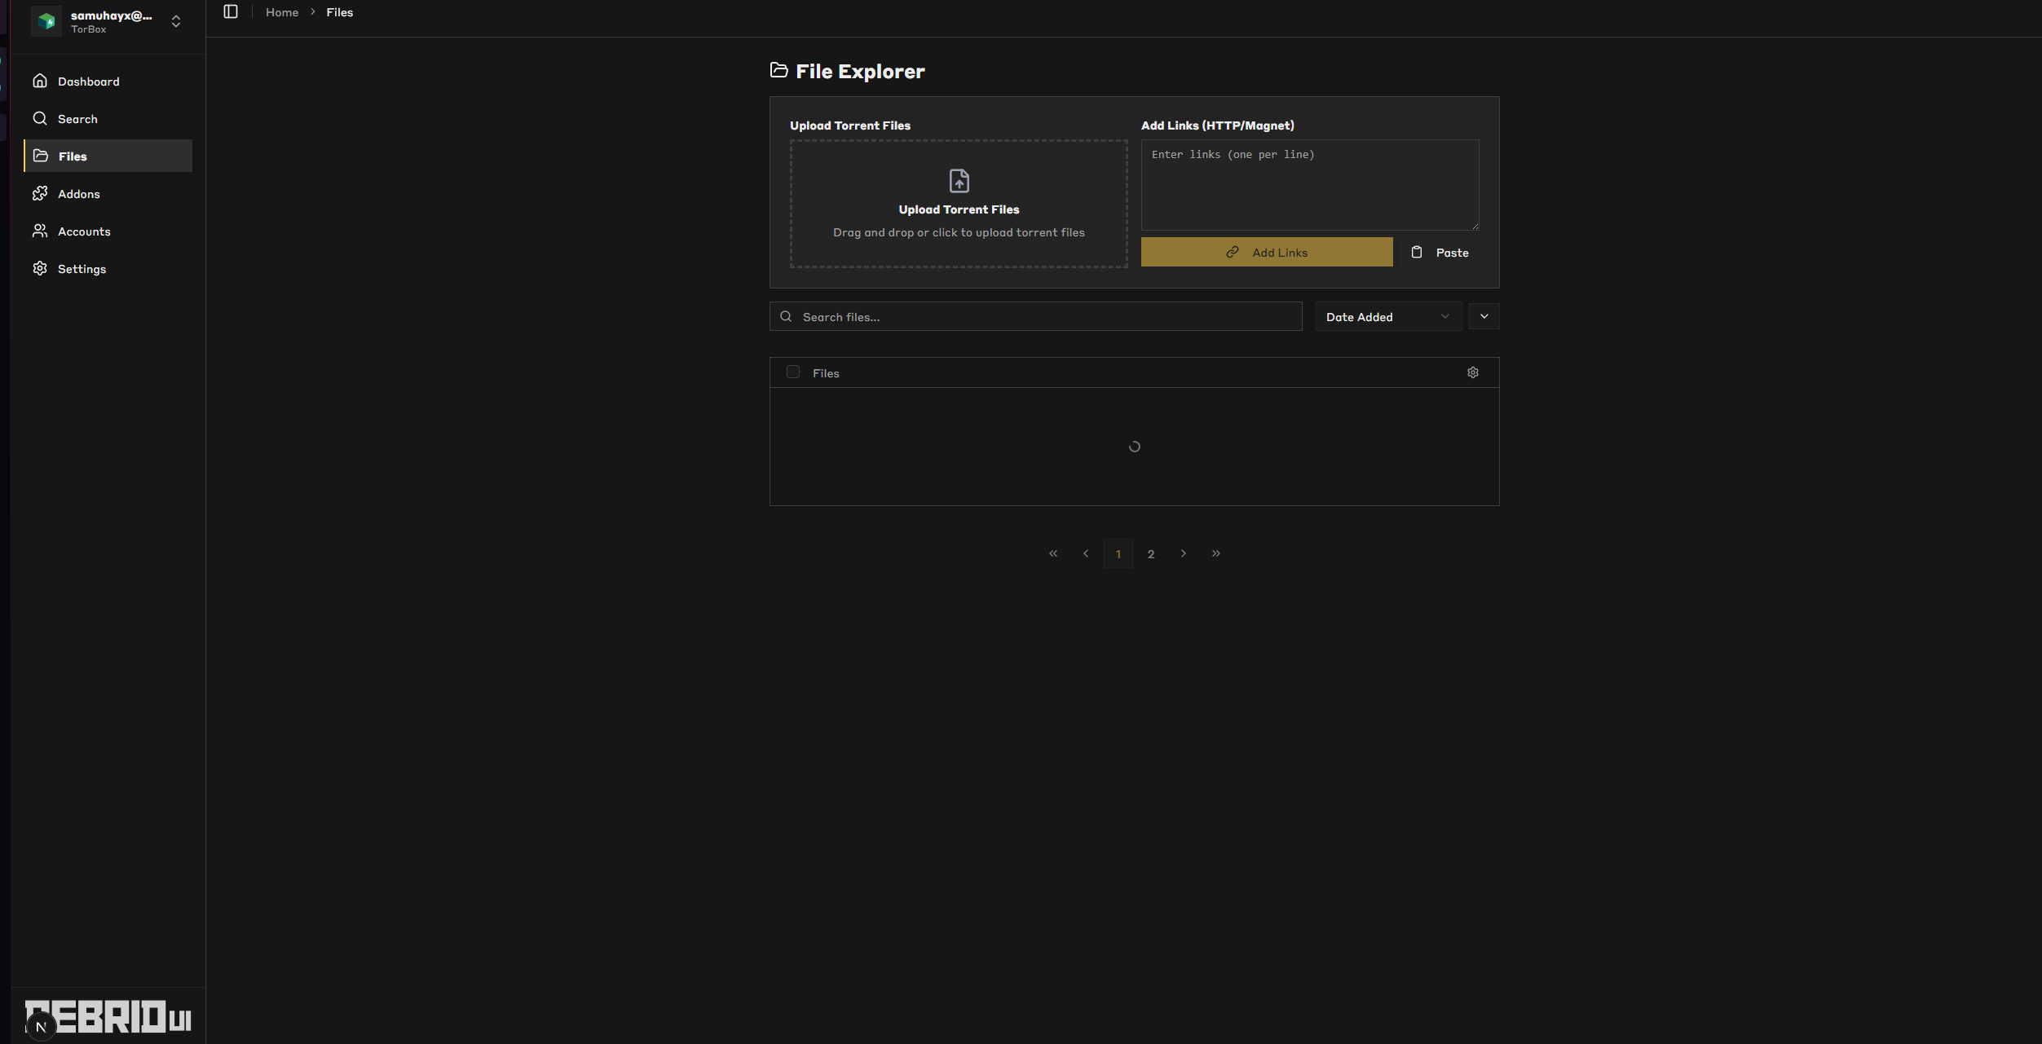The height and width of the screenshot is (1044, 2042).
Task: Expand the sort direction chevron button
Action: click(x=1484, y=316)
